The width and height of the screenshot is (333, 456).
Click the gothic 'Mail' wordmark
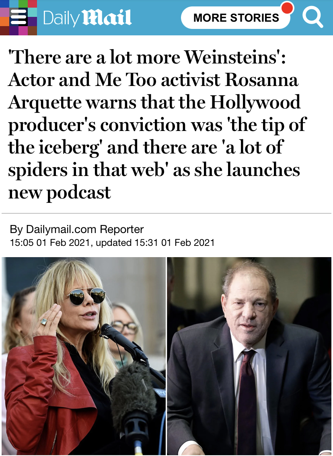(x=107, y=18)
